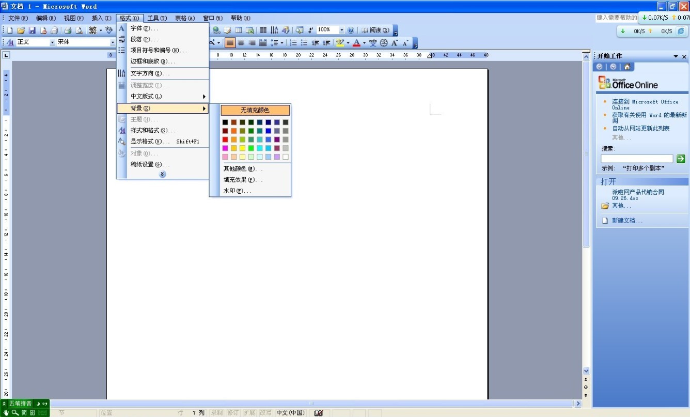Click 自动从网站更新此列表 link
690x417 pixels.
coord(641,128)
